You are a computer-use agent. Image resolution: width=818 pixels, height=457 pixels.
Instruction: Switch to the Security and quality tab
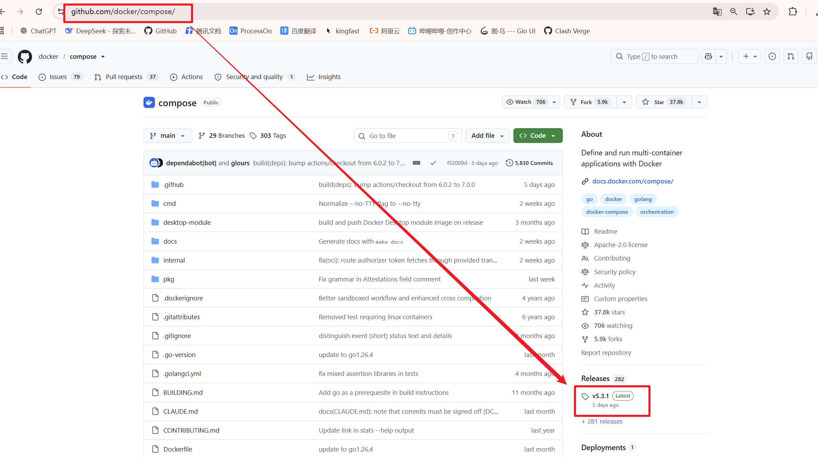click(255, 77)
